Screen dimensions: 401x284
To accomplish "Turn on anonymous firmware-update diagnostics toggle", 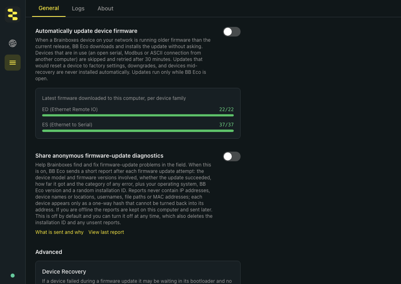I will point(232,156).
